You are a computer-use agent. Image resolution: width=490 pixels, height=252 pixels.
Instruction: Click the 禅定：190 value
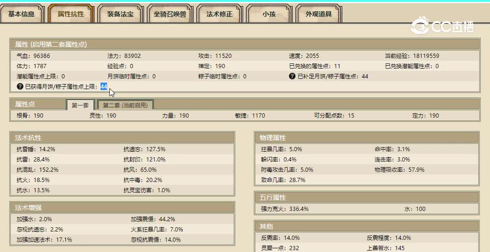click(211, 66)
